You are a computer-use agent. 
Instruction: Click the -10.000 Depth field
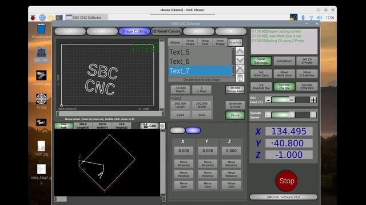coord(180,89)
